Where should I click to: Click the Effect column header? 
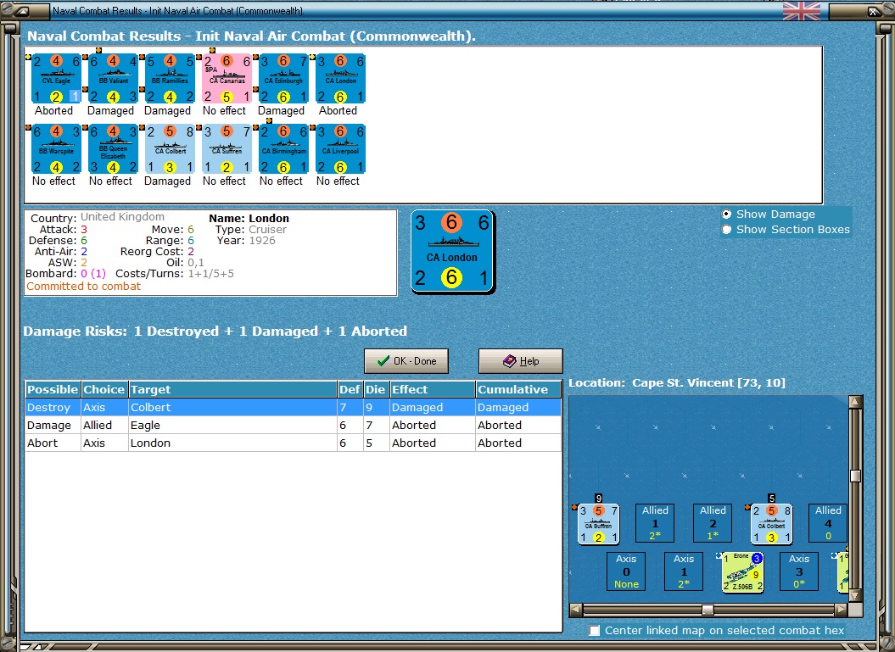click(x=432, y=390)
